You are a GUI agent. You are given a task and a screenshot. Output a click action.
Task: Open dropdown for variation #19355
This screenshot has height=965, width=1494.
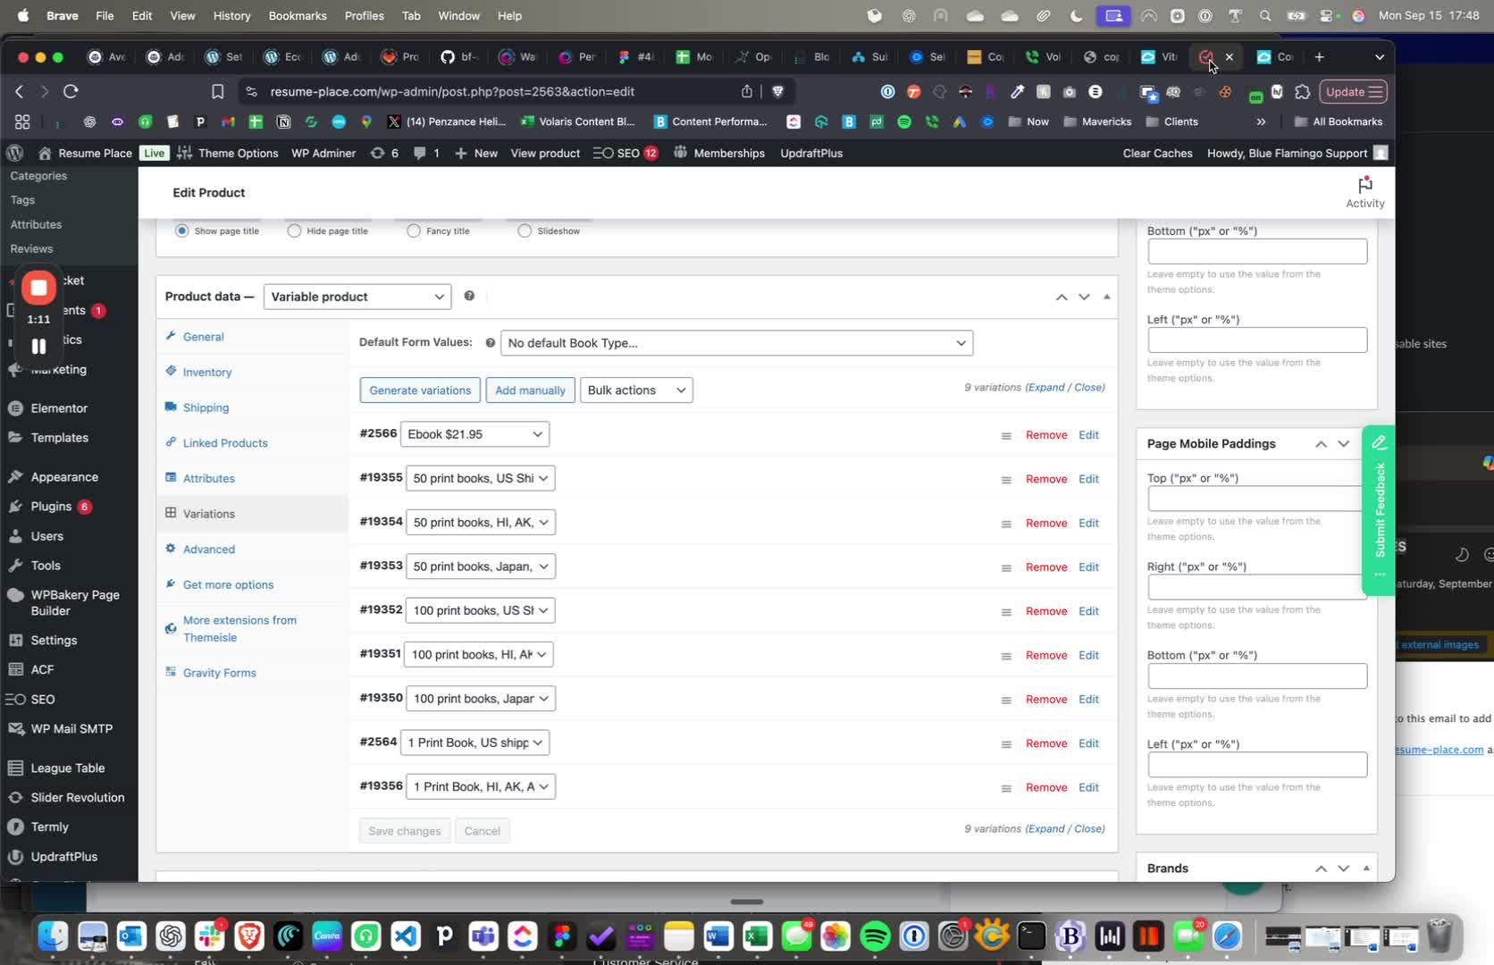[481, 478]
